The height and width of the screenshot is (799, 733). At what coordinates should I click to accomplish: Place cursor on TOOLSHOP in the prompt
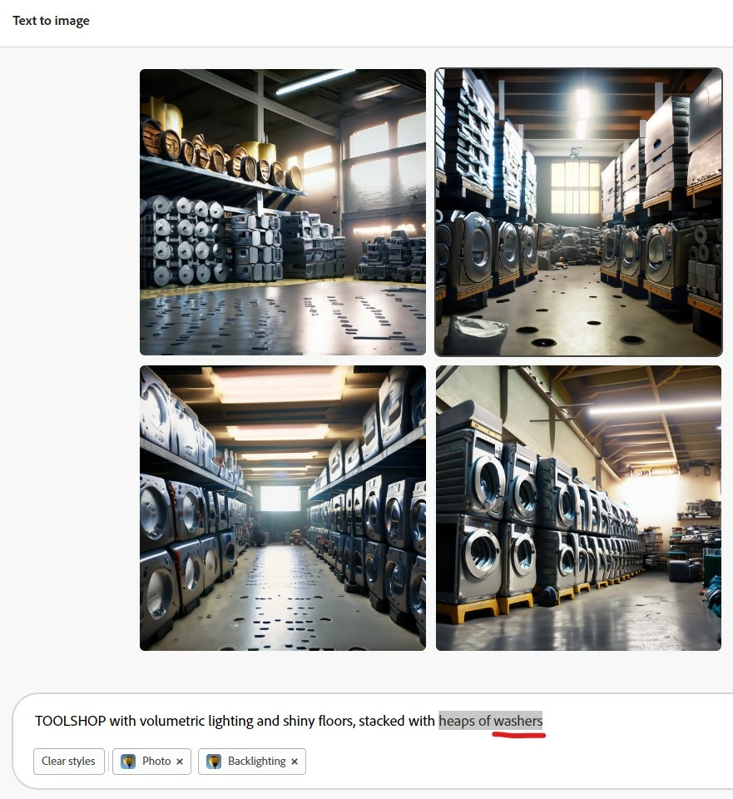click(x=70, y=721)
